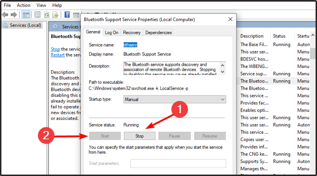Click the Refresh toolbar icon
Screen dimensions: 317x176
(47, 15)
